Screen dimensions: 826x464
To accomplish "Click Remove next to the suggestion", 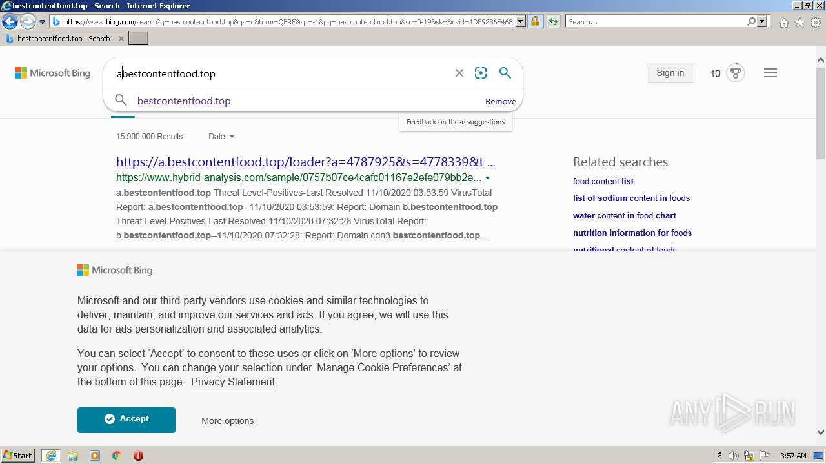I will [501, 102].
